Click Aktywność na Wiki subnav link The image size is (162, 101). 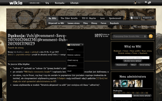pos(56,23)
